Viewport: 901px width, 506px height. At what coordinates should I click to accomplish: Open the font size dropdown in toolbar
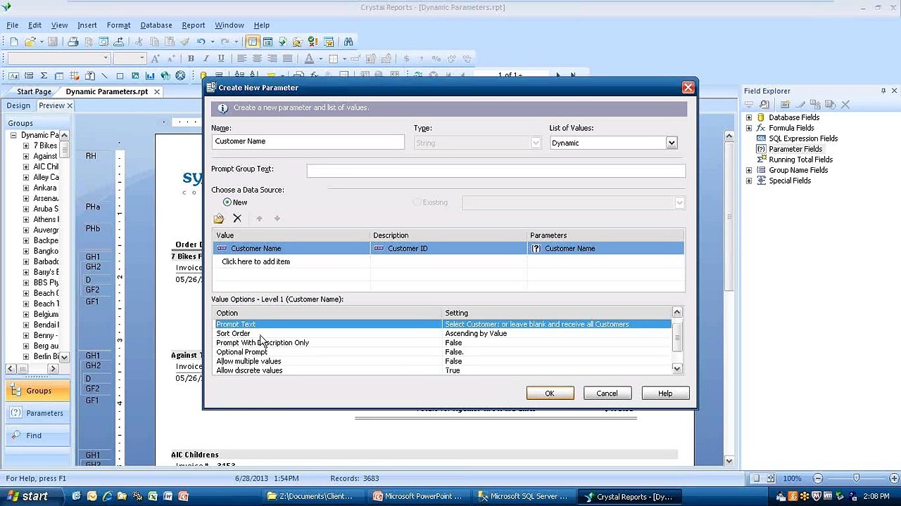[x=141, y=58]
